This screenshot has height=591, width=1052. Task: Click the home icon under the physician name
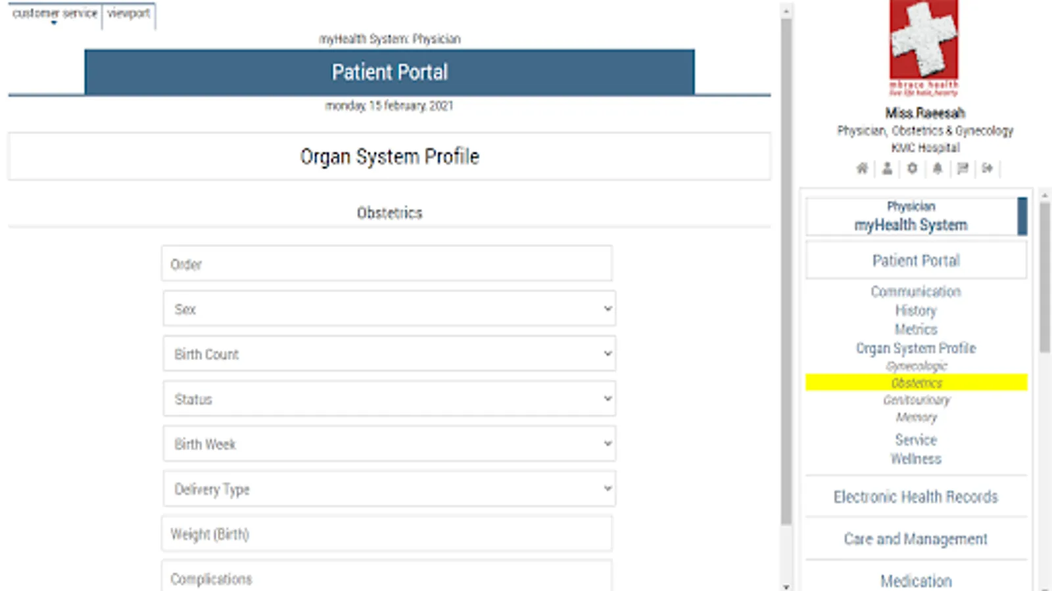click(862, 168)
